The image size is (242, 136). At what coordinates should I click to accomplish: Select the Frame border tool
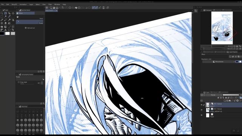pyautogui.click(x=13, y=27)
